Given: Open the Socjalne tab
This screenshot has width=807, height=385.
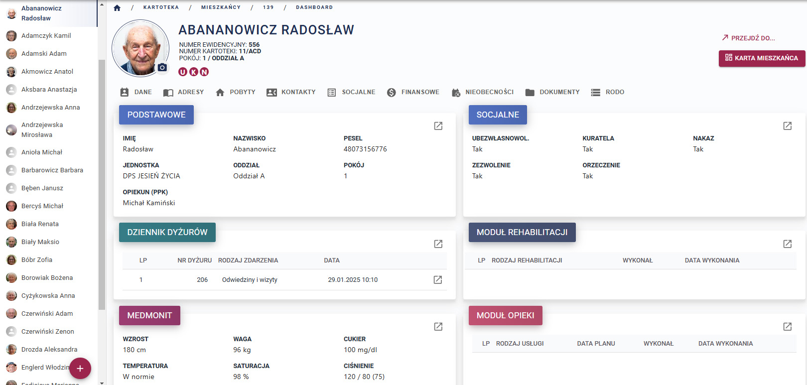Looking at the screenshot, I should (351, 92).
